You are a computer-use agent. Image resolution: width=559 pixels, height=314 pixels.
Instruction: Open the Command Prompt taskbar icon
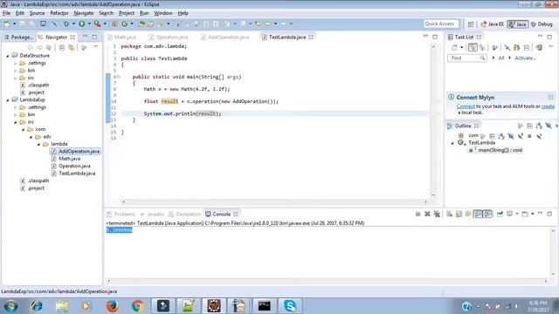point(264,306)
